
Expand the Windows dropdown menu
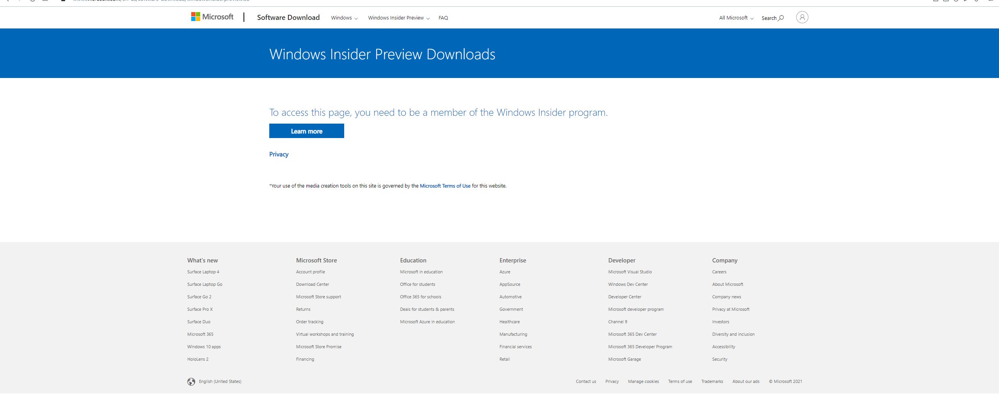tap(344, 18)
